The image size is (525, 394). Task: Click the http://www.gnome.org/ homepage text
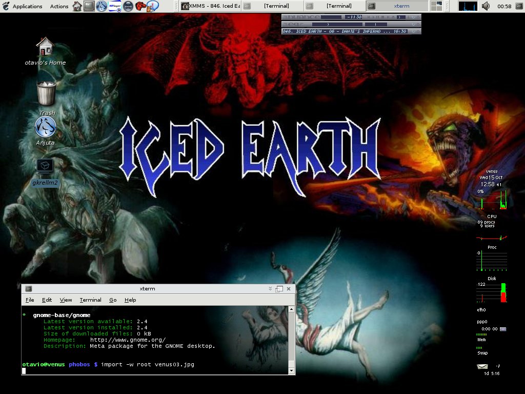coord(128,340)
